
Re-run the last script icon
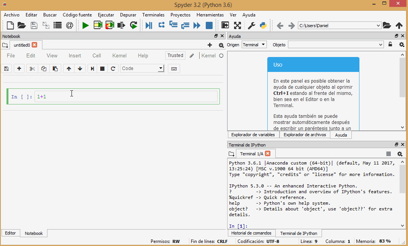(x=133, y=25)
